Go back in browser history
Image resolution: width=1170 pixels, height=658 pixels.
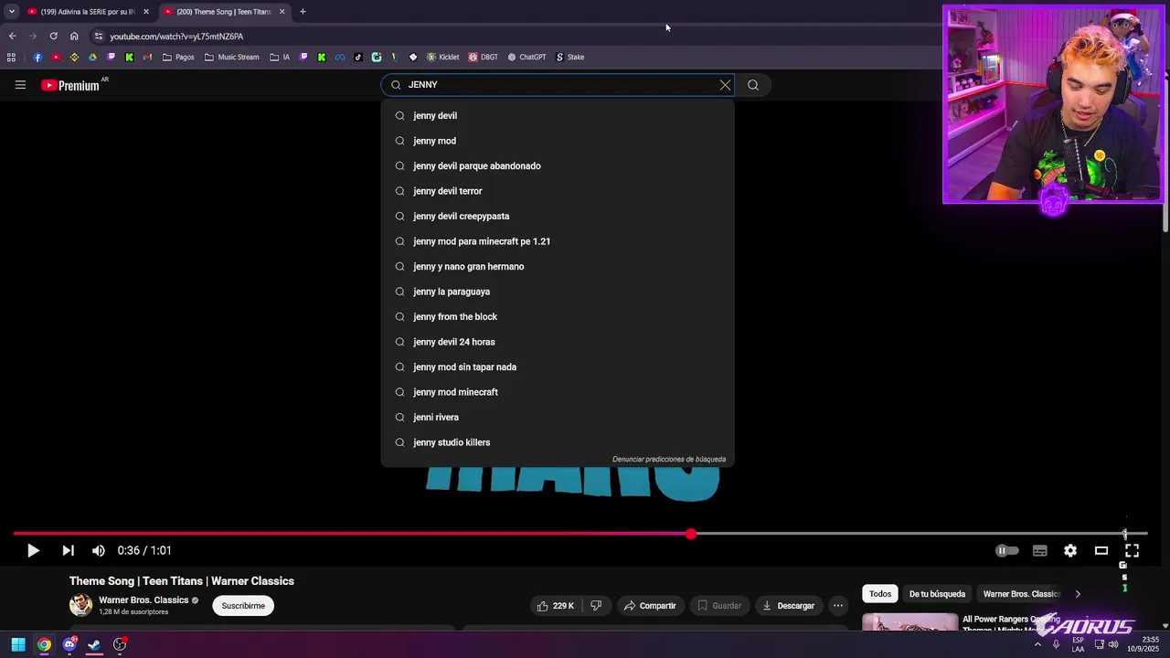12,37
